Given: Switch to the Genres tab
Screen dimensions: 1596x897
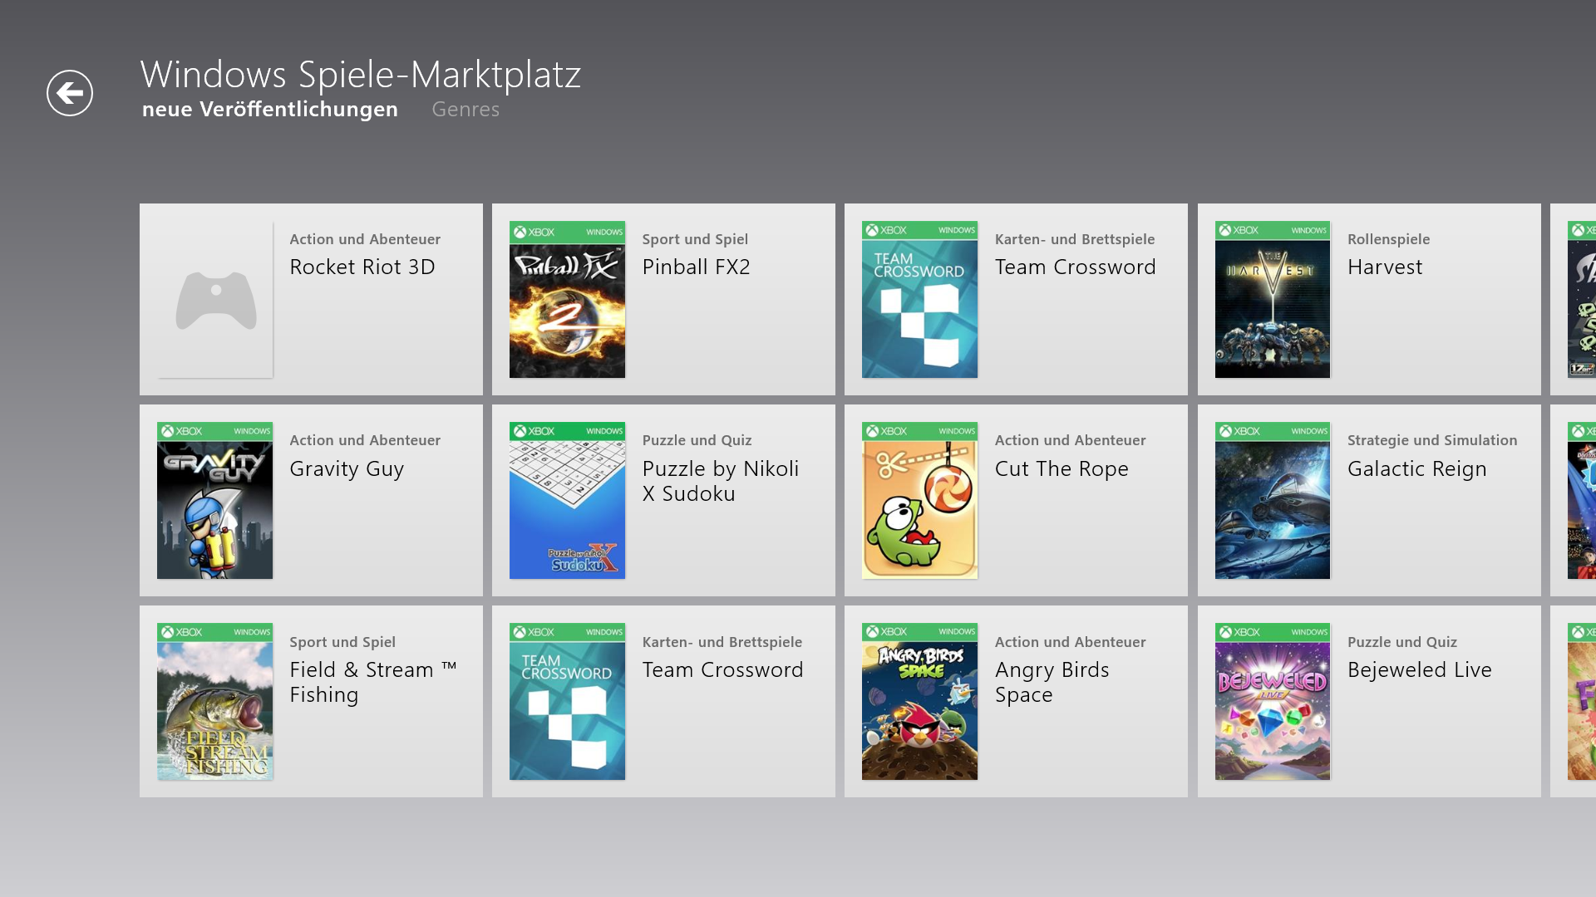Looking at the screenshot, I should pyautogui.click(x=465, y=110).
